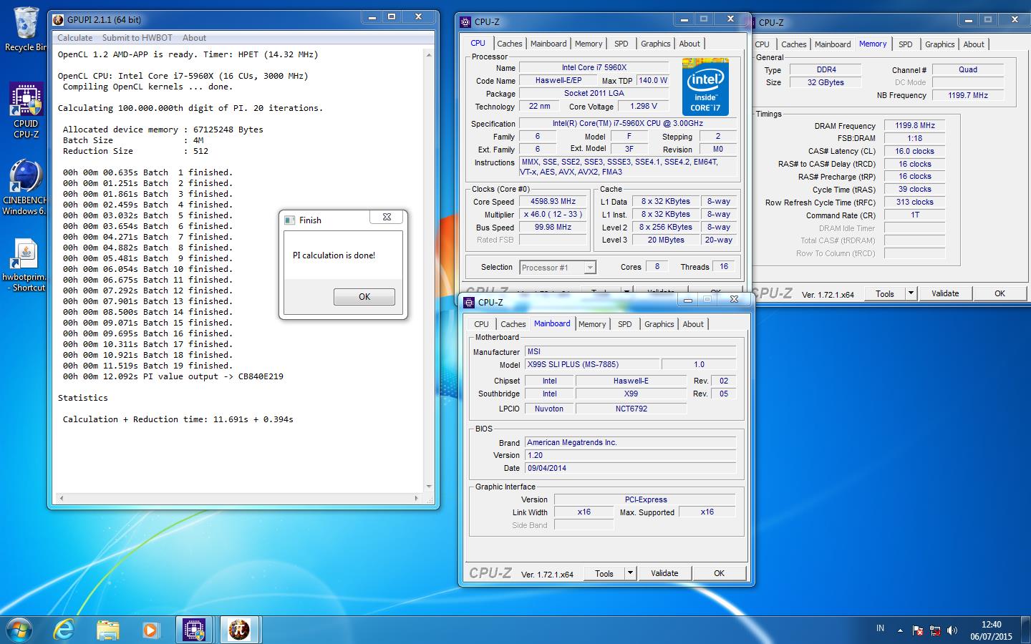Click the Intel Core i7 logo
Screen dimensions: 1031x644
point(705,87)
